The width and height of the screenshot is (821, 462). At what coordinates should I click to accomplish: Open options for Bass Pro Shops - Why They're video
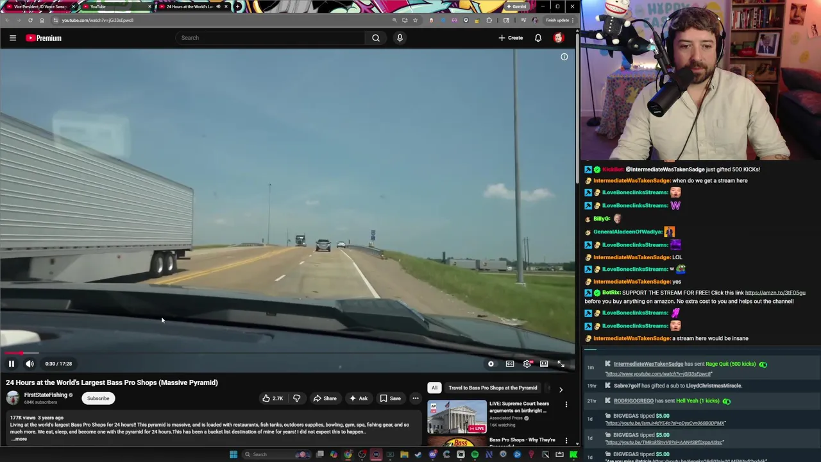(x=566, y=441)
